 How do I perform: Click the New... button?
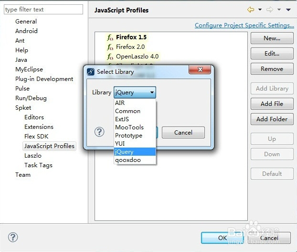(x=272, y=38)
